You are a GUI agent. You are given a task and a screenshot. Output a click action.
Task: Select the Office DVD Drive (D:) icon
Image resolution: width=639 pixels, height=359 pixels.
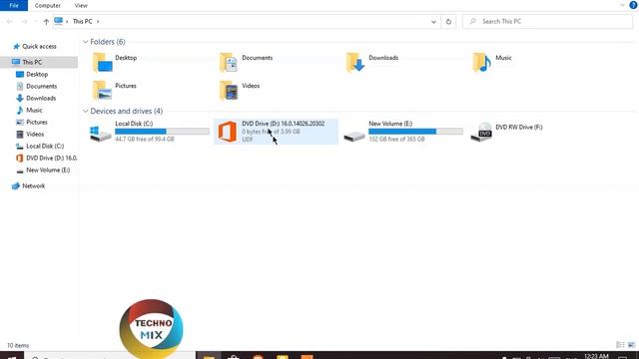tap(228, 132)
